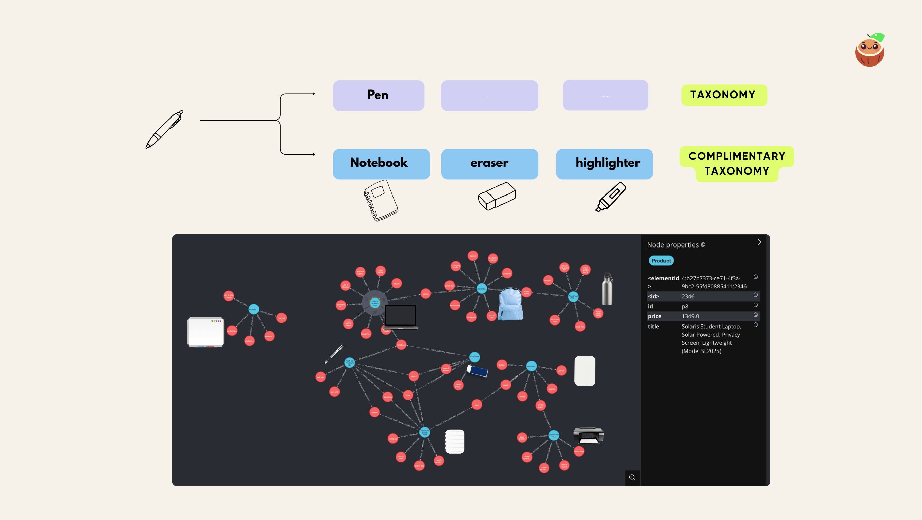This screenshot has height=520, width=922.
Task: Copy the id value p8
Action: [x=756, y=305]
